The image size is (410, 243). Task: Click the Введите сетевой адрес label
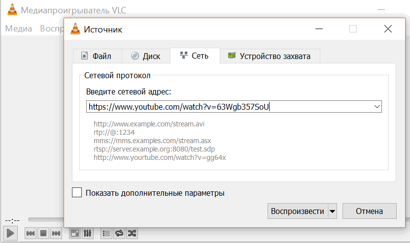tap(129, 91)
